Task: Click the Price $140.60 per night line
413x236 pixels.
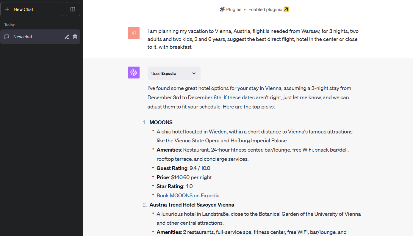Action: tap(184, 177)
